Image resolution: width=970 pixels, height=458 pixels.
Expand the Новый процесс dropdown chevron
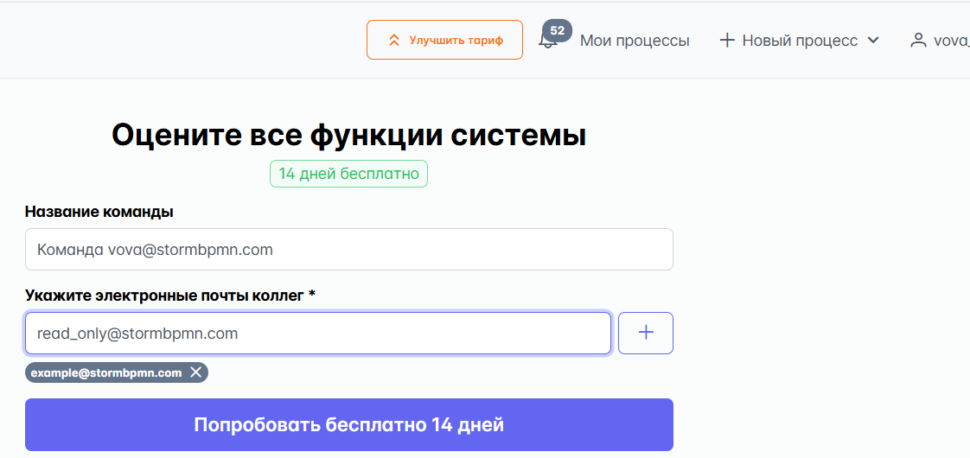[x=873, y=41]
